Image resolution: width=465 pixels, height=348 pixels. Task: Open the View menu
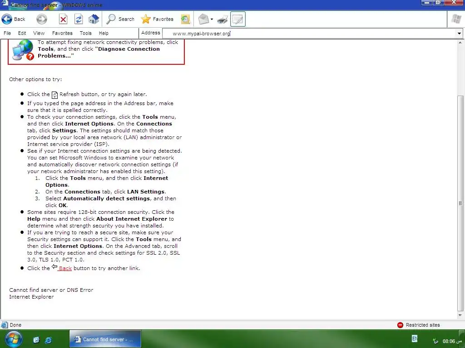click(39, 33)
